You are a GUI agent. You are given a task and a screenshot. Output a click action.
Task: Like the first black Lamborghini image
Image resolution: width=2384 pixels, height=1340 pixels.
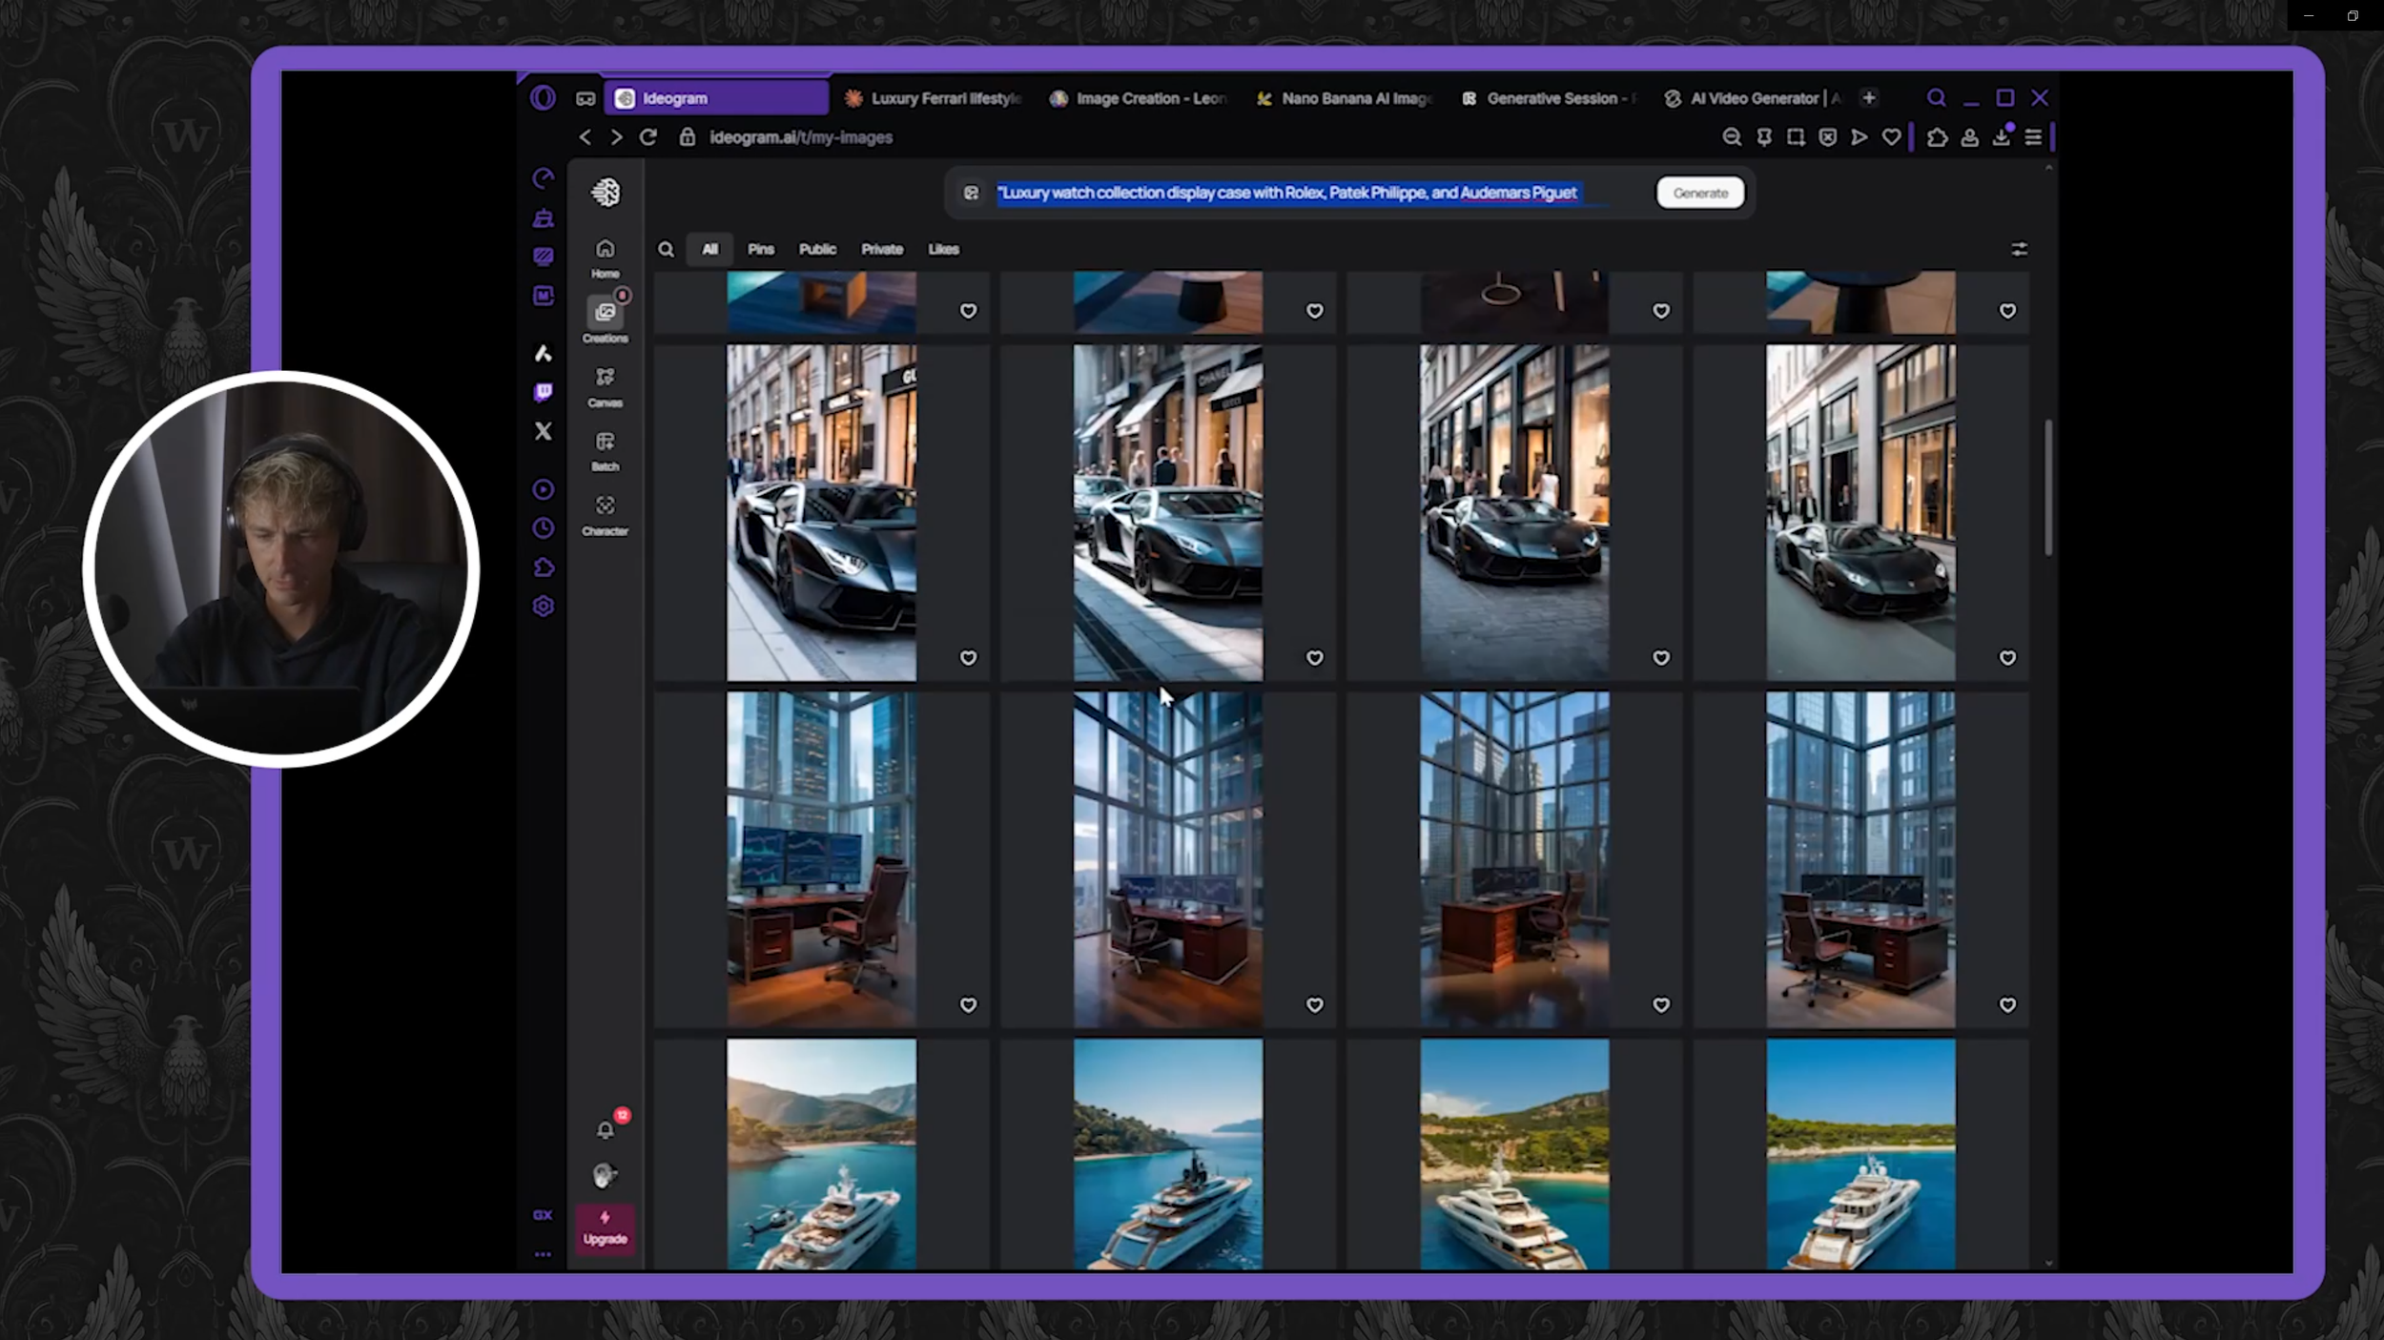pos(968,658)
